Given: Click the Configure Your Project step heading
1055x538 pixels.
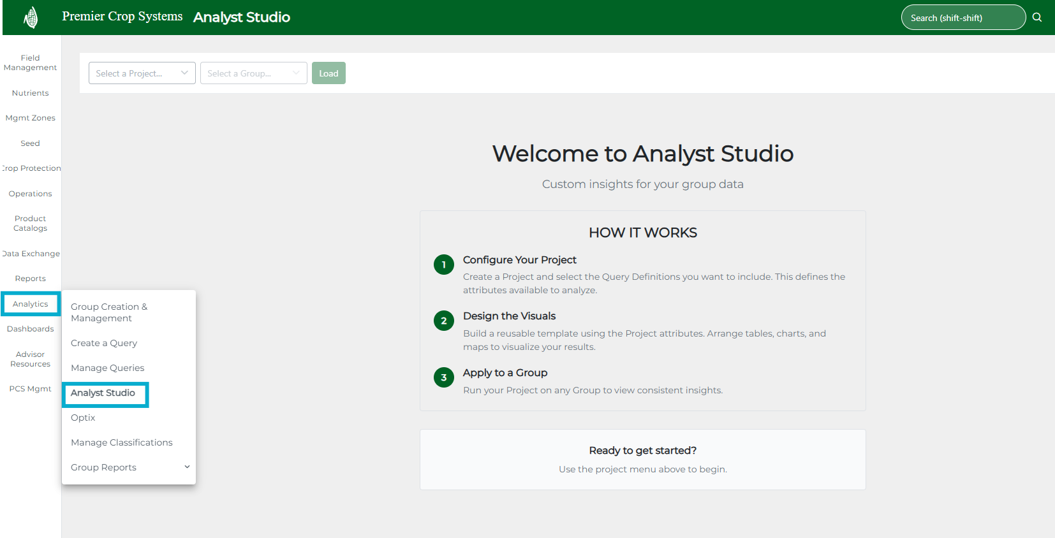Looking at the screenshot, I should pos(520,260).
